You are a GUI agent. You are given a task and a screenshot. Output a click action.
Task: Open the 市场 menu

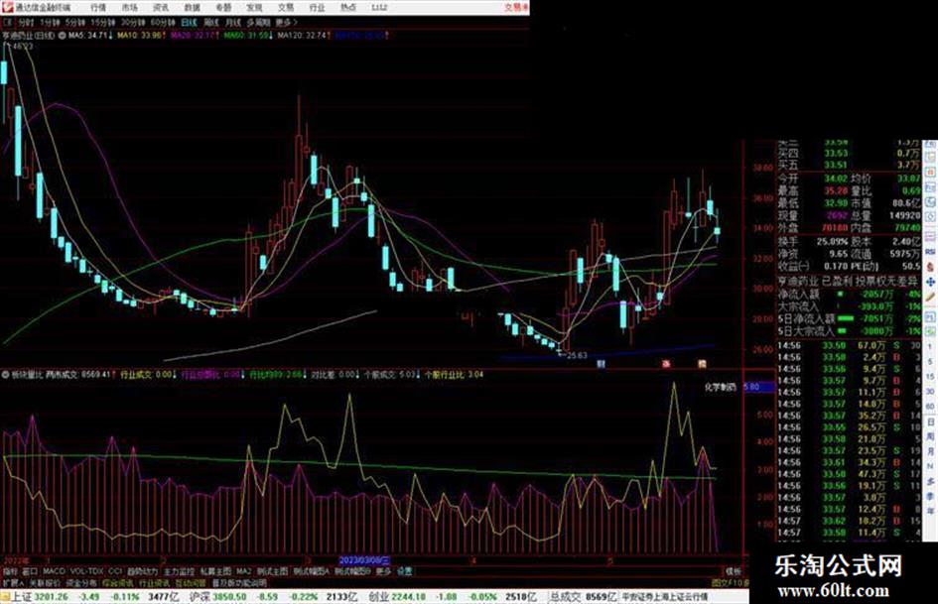click(130, 7)
